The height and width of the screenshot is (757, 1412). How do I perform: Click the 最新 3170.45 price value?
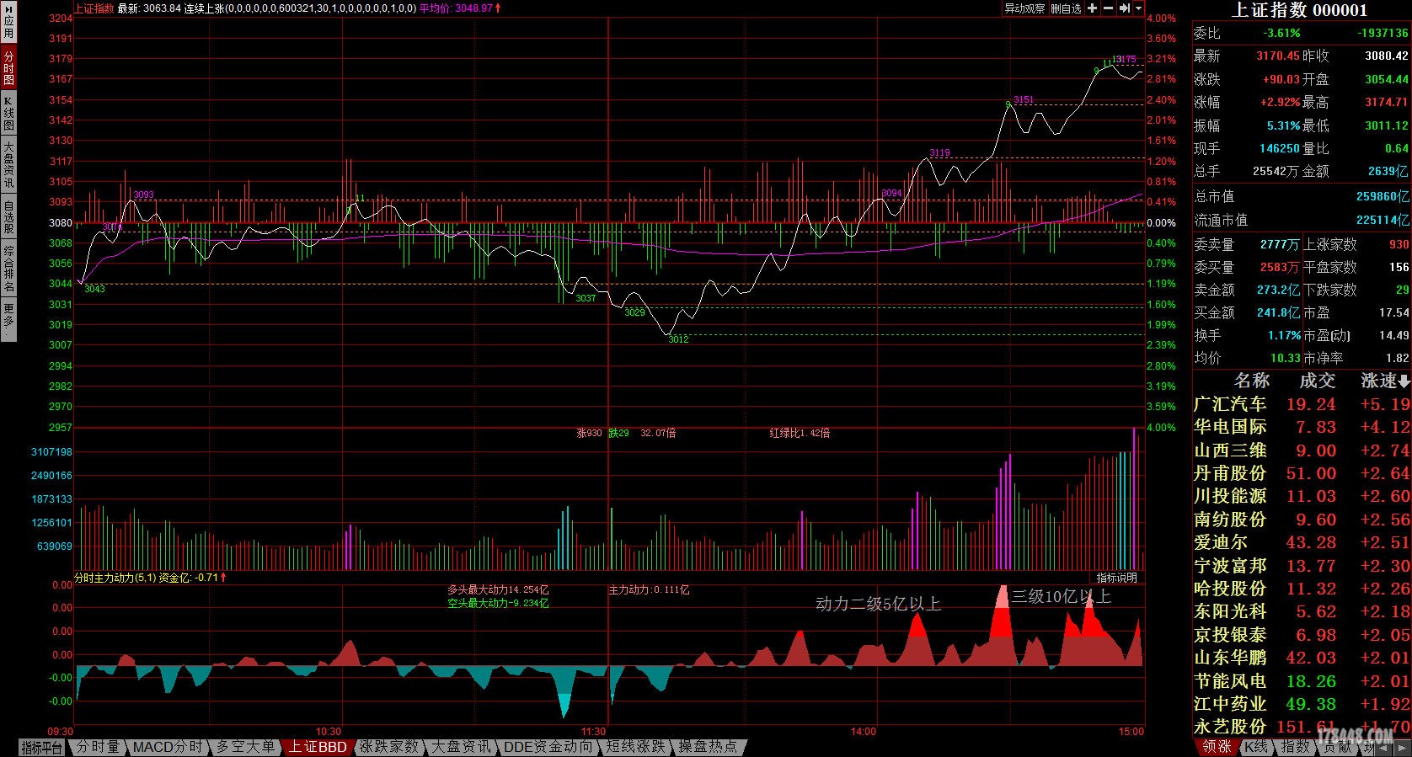pyautogui.click(x=1277, y=56)
